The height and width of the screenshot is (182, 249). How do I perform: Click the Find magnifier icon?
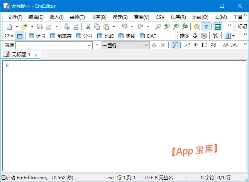click(158, 27)
